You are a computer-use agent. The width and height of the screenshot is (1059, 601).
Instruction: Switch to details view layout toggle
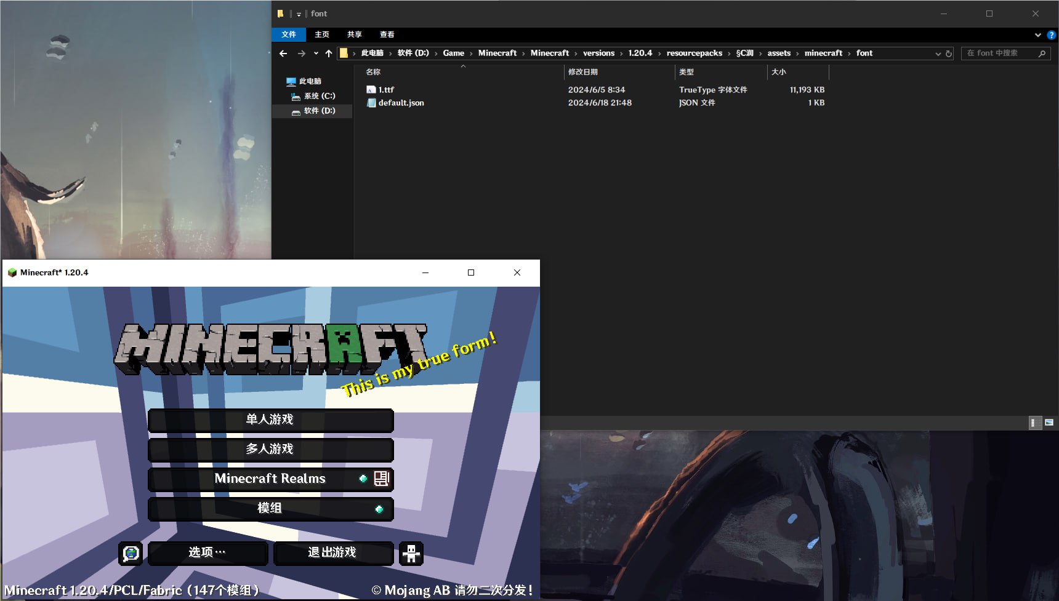click(x=1034, y=423)
